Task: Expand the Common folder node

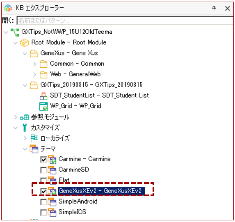Action: 34,64
